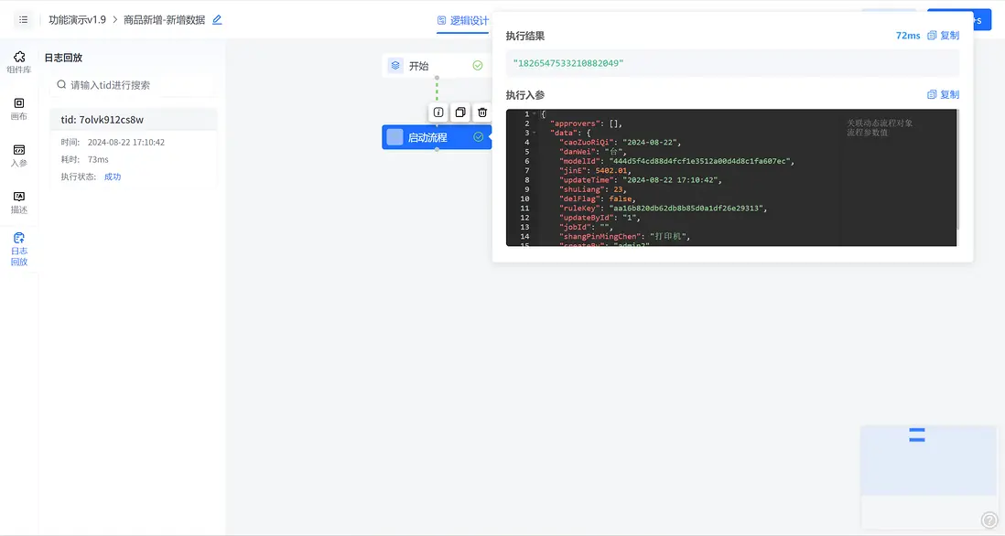
Task: Select the 开始 start node
Action: (x=437, y=65)
